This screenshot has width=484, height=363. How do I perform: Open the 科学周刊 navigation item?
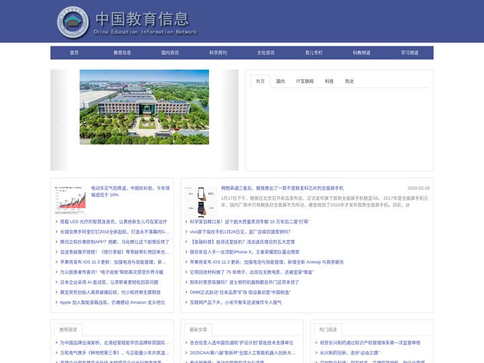[x=218, y=53]
